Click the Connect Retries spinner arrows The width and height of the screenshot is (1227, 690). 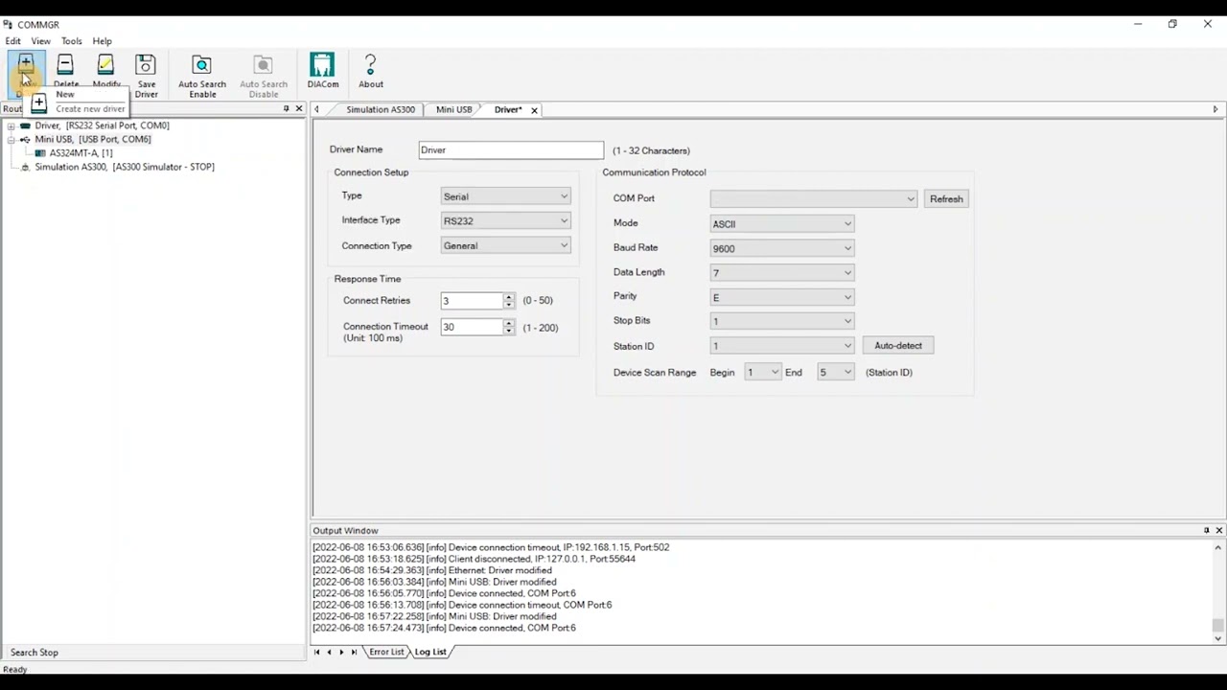pos(509,301)
